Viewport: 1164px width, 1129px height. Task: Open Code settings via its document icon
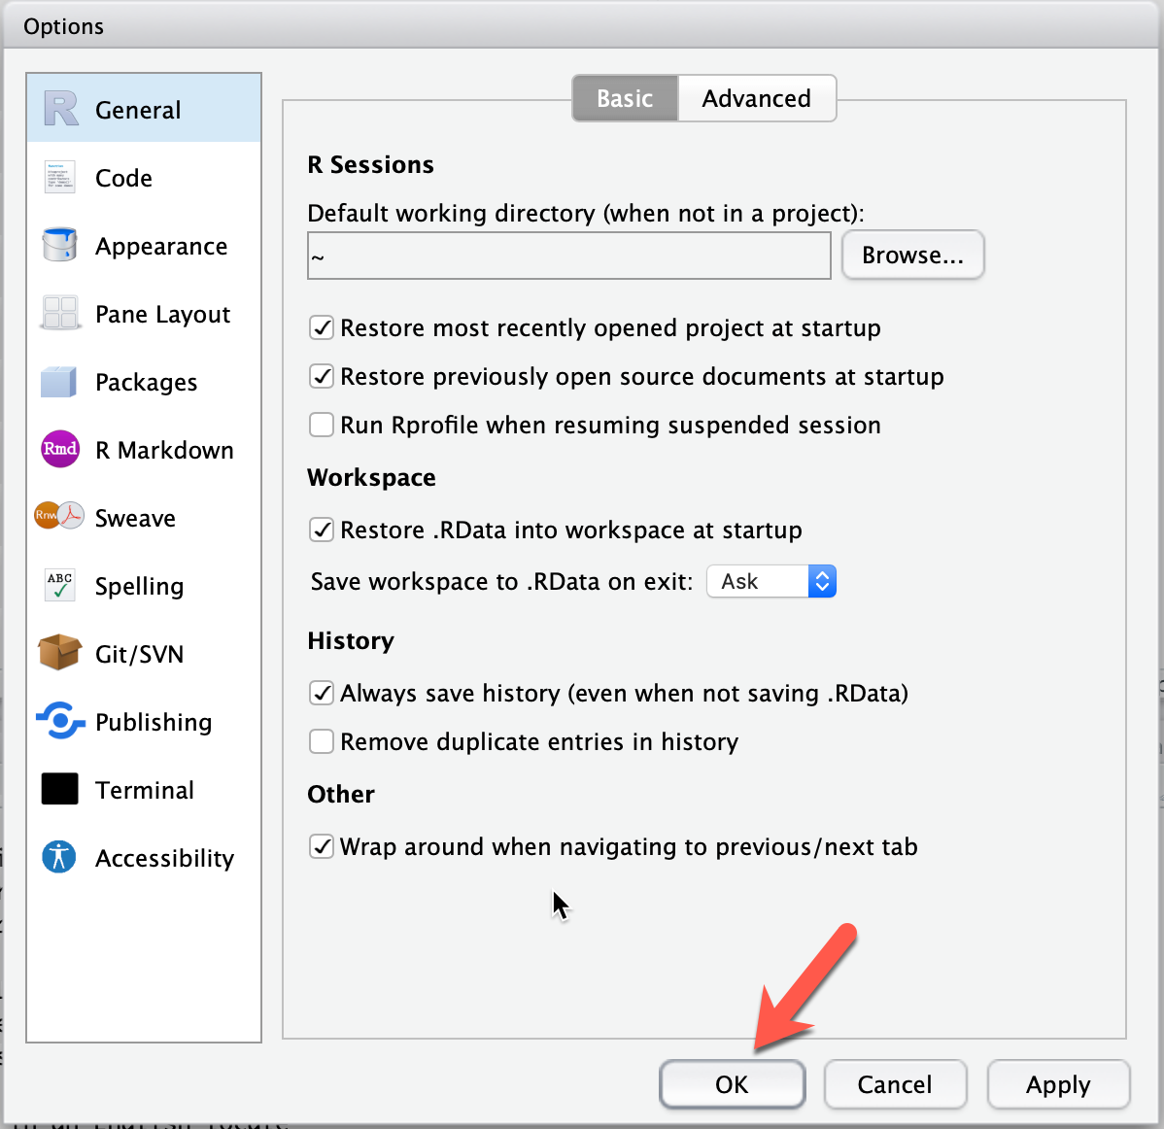pyautogui.click(x=59, y=177)
